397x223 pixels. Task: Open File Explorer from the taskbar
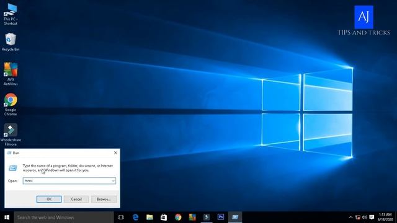coord(149,217)
